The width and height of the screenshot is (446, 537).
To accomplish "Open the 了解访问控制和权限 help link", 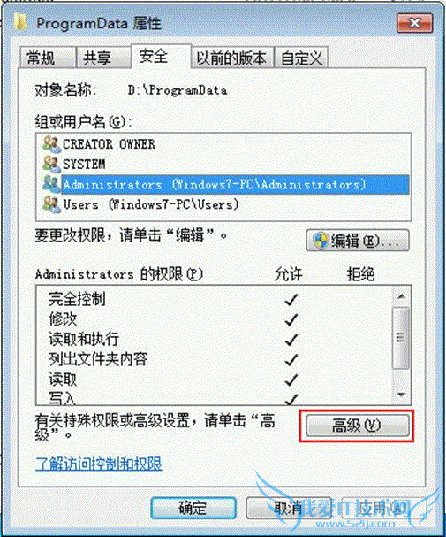I will point(99,464).
